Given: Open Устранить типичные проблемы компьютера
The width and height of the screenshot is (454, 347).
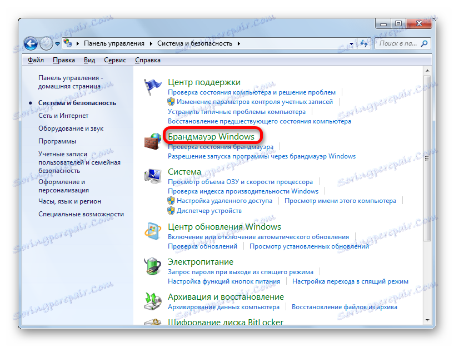Looking at the screenshot, I should [237, 112].
